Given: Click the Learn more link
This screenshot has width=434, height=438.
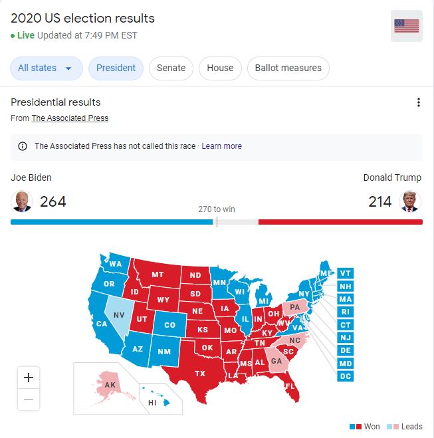Looking at the screenshot, I should 222,146.
